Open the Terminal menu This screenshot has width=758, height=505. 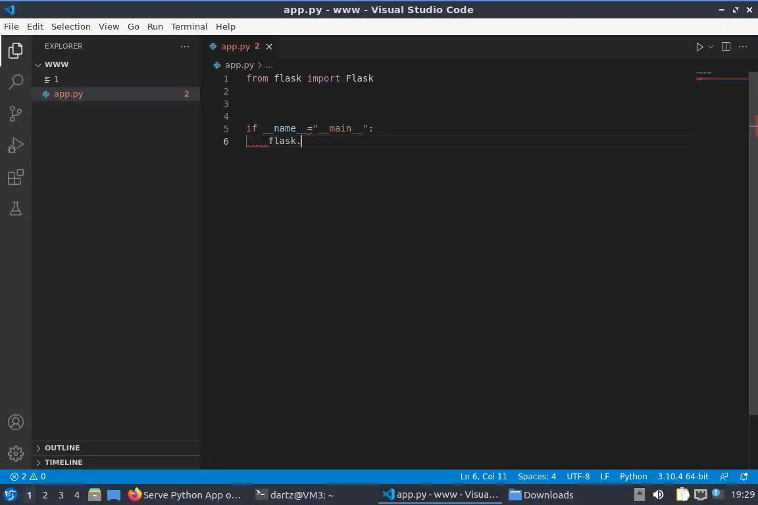(x=189, y=26)
